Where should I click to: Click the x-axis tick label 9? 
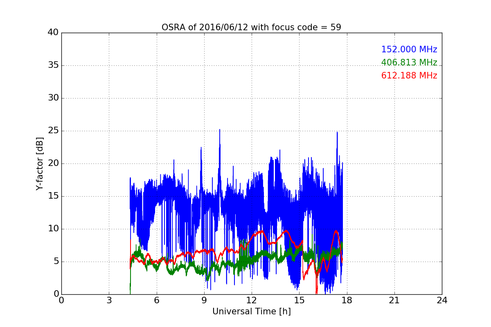point(204,300)
